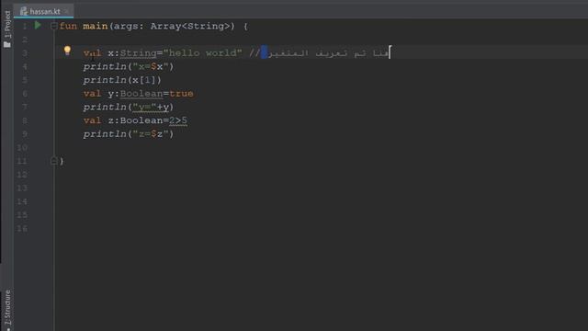
Task: Click line number 16 in gutter
Action: point(22,229)
